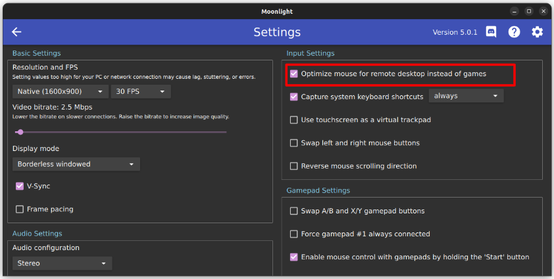
Task: Go back using the arrow icon
Action: (x=16, y=32)
